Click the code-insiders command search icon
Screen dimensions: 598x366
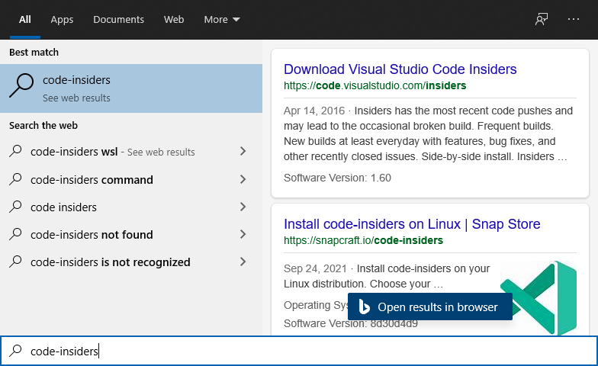[15, 178]
